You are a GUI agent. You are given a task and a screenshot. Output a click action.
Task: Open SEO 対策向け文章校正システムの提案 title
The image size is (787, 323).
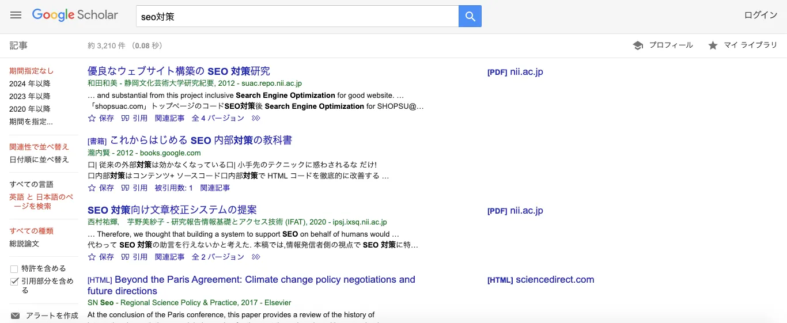[172, 210]
